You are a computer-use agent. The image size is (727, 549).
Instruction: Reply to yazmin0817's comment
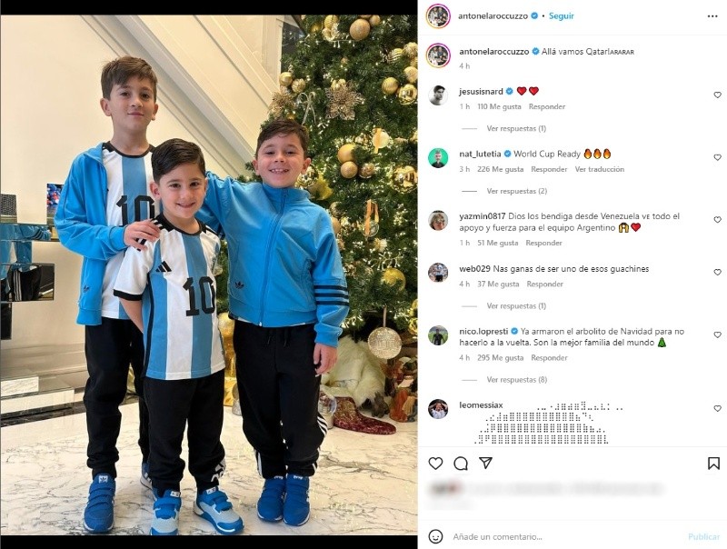tap(543, 243)
